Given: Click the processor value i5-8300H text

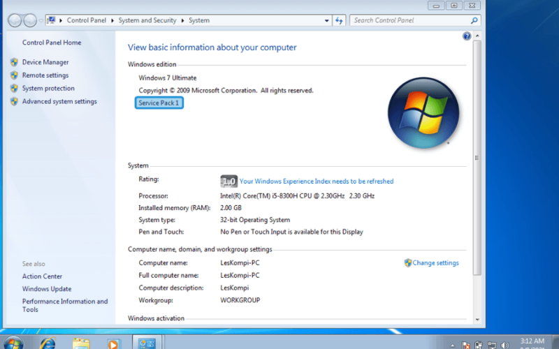Looking at the screenshot, I should [x=298, y=196].
